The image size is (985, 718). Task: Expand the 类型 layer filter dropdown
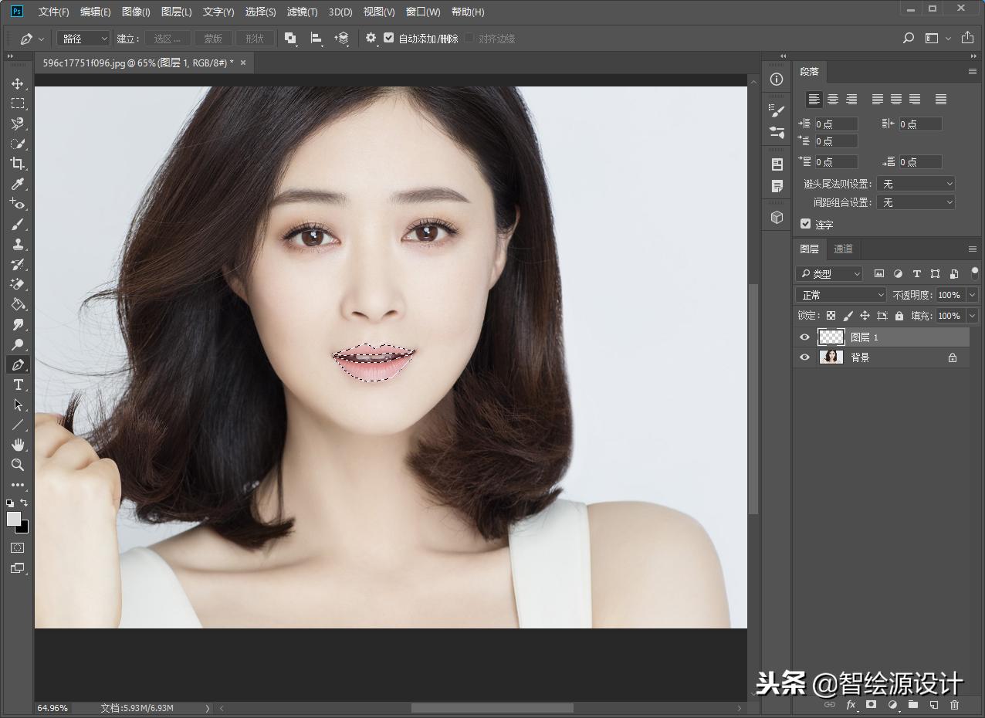point(830,273)
